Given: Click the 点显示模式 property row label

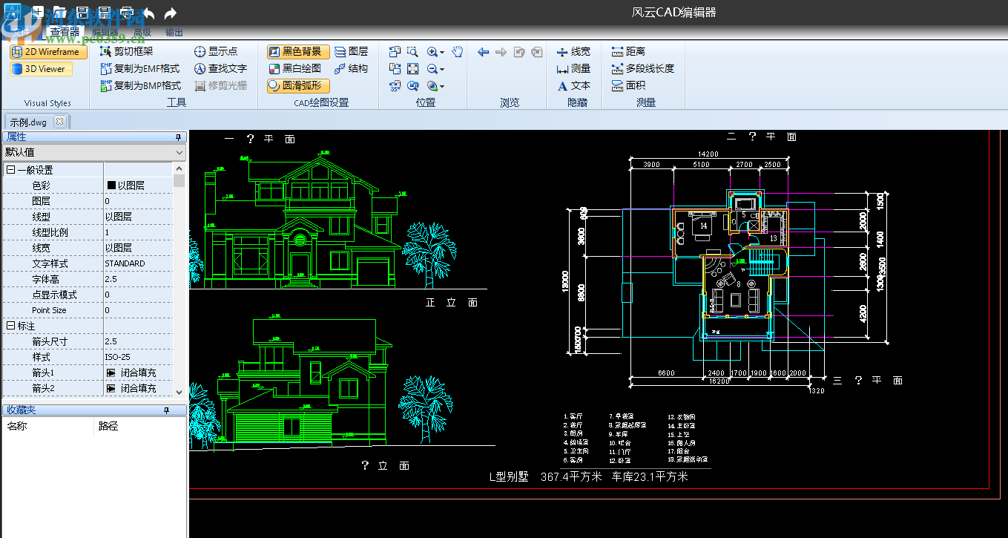Looking at the screenshot, I should 54,295.
